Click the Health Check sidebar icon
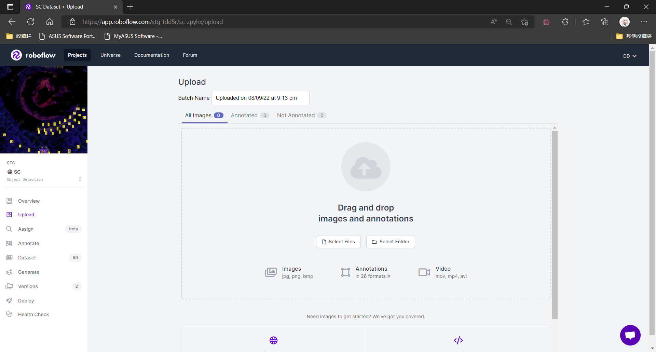Image resolution: width=656 pixels, height=352 pixels. [x=9, y=314]
